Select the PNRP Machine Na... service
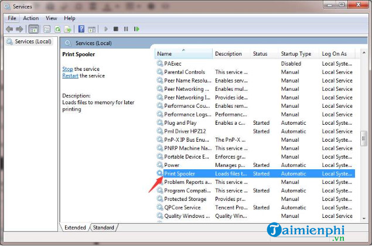Image resolution: width=372 pixels, height=246 pixels. [x=255, y=148]
